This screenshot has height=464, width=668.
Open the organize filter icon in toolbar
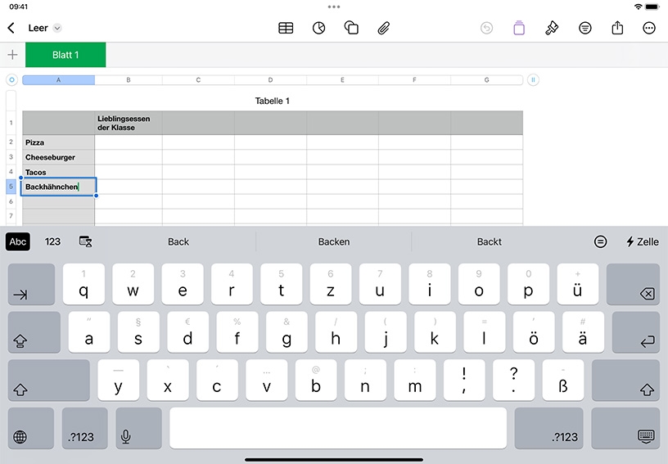[x=585, y=28]
